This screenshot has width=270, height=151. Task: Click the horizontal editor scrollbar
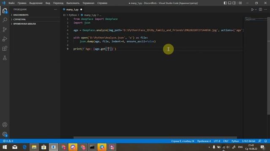(155, 138)
